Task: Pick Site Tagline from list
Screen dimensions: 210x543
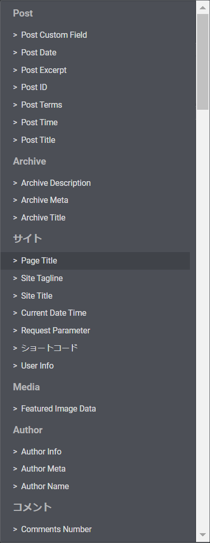Action: coord(95,278)
